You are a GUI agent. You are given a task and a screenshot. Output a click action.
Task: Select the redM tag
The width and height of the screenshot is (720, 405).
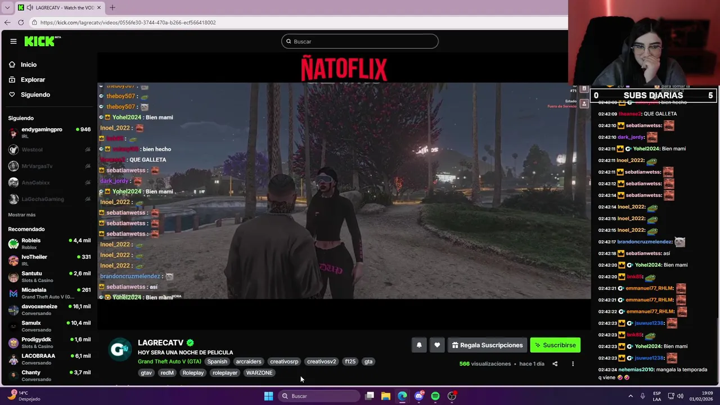coord(167,373)
